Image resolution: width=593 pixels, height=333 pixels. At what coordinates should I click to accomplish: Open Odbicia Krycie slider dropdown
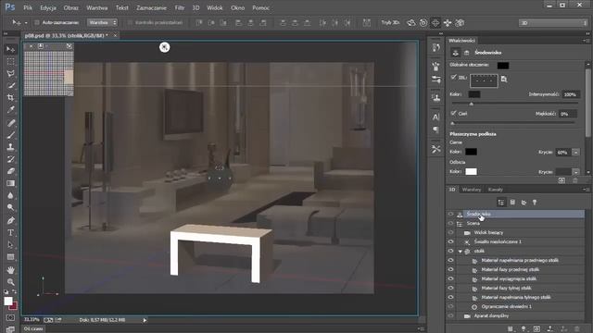575,172
